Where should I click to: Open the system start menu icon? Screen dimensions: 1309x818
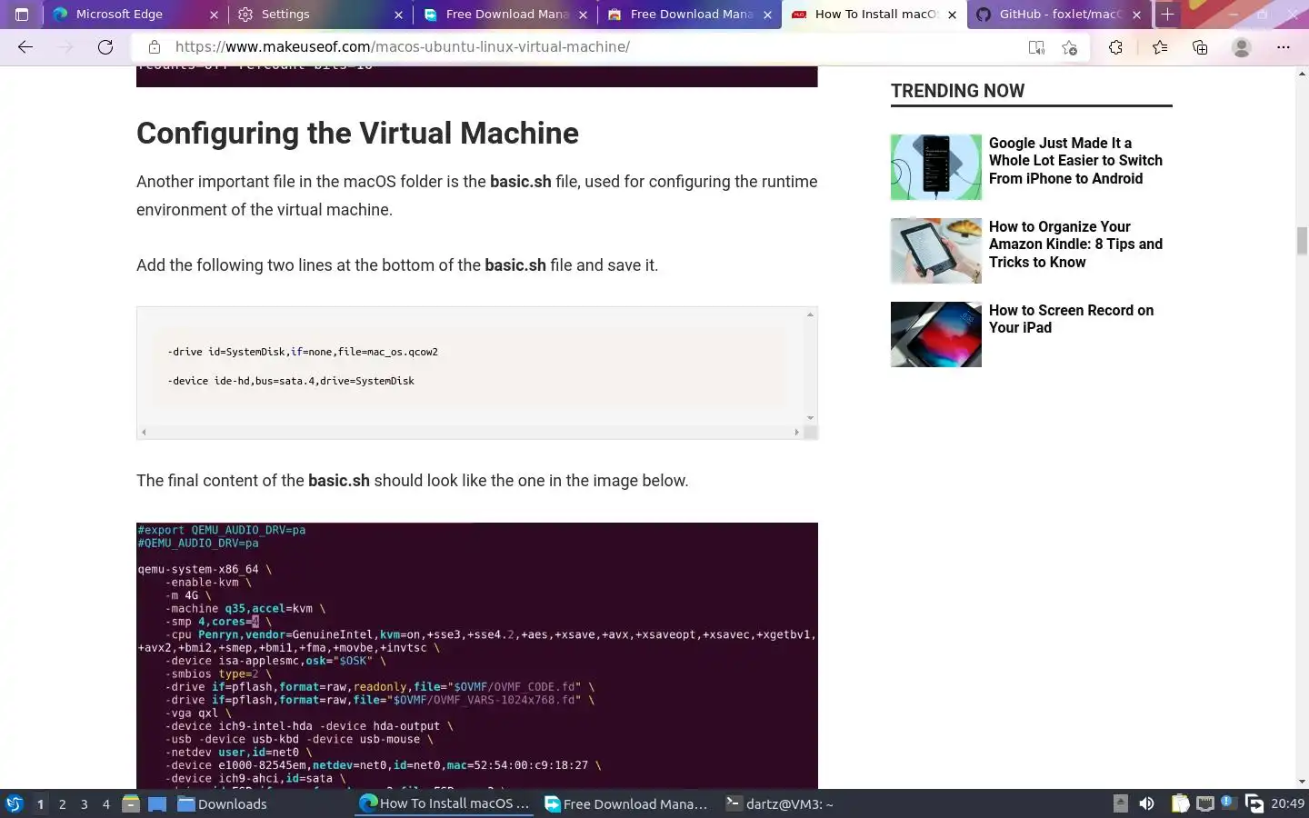click(x=15, y=803)
